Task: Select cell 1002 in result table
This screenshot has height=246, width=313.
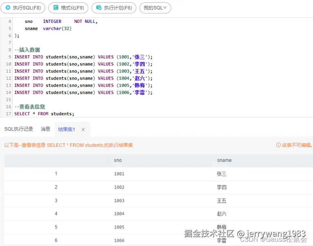Action: tap(119, 187)
